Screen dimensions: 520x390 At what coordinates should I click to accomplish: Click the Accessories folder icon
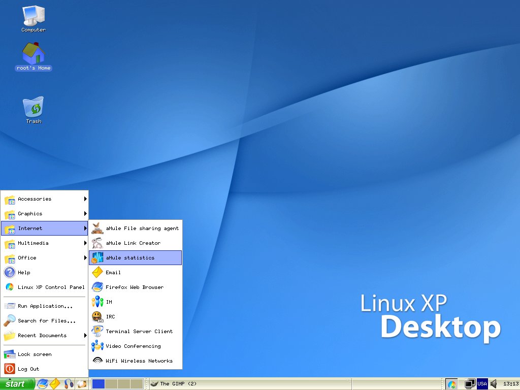10,199
